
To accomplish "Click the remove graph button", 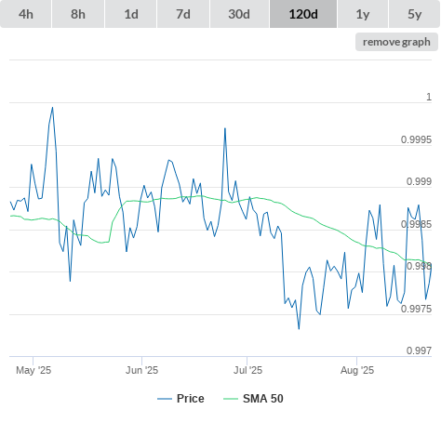I will coord(396,42).
